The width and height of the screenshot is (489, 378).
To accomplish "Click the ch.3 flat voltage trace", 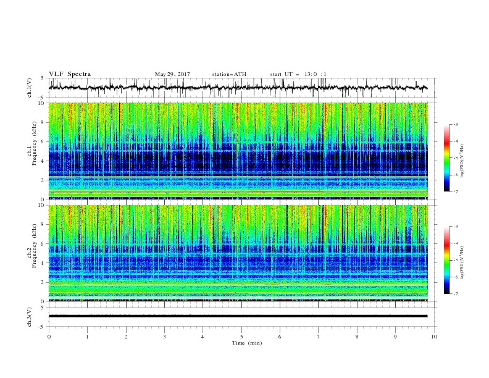I will pyautogui.click(x=238, y=316).
